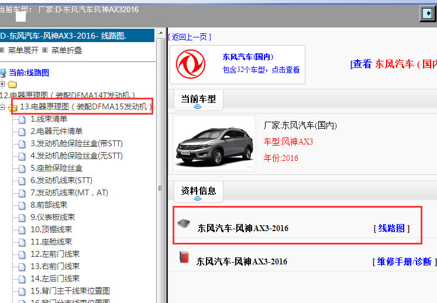This screenshot has width=437, height=303.
Task: Open 14.左后门线束
Action: tap(55, 278)
